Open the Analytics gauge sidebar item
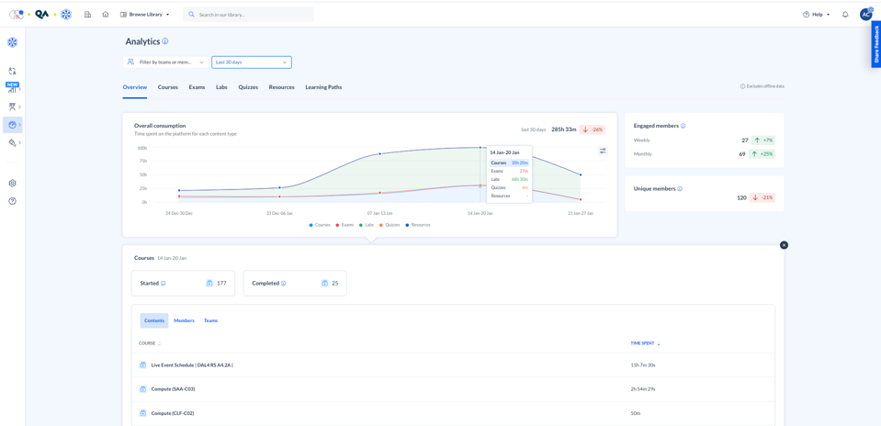881x426 pixels. point(12,125)
